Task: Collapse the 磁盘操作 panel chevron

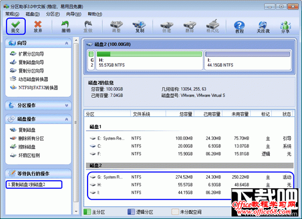Action: [66, 119]
